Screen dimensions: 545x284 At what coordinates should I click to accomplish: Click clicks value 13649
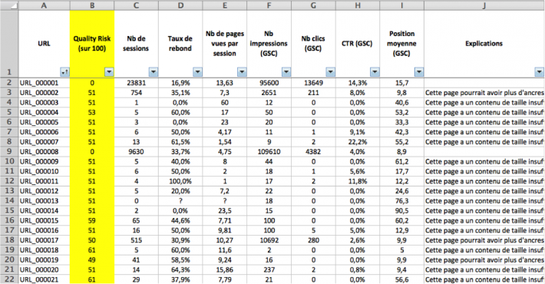tap(313, 83)
